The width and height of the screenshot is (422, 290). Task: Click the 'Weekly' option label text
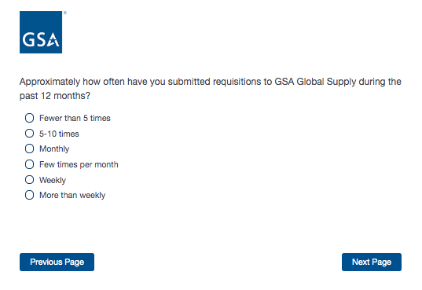pos(53,180)
